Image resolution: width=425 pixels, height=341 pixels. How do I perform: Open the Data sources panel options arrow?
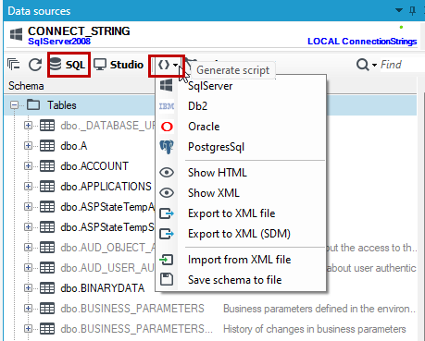coord(399,10)
